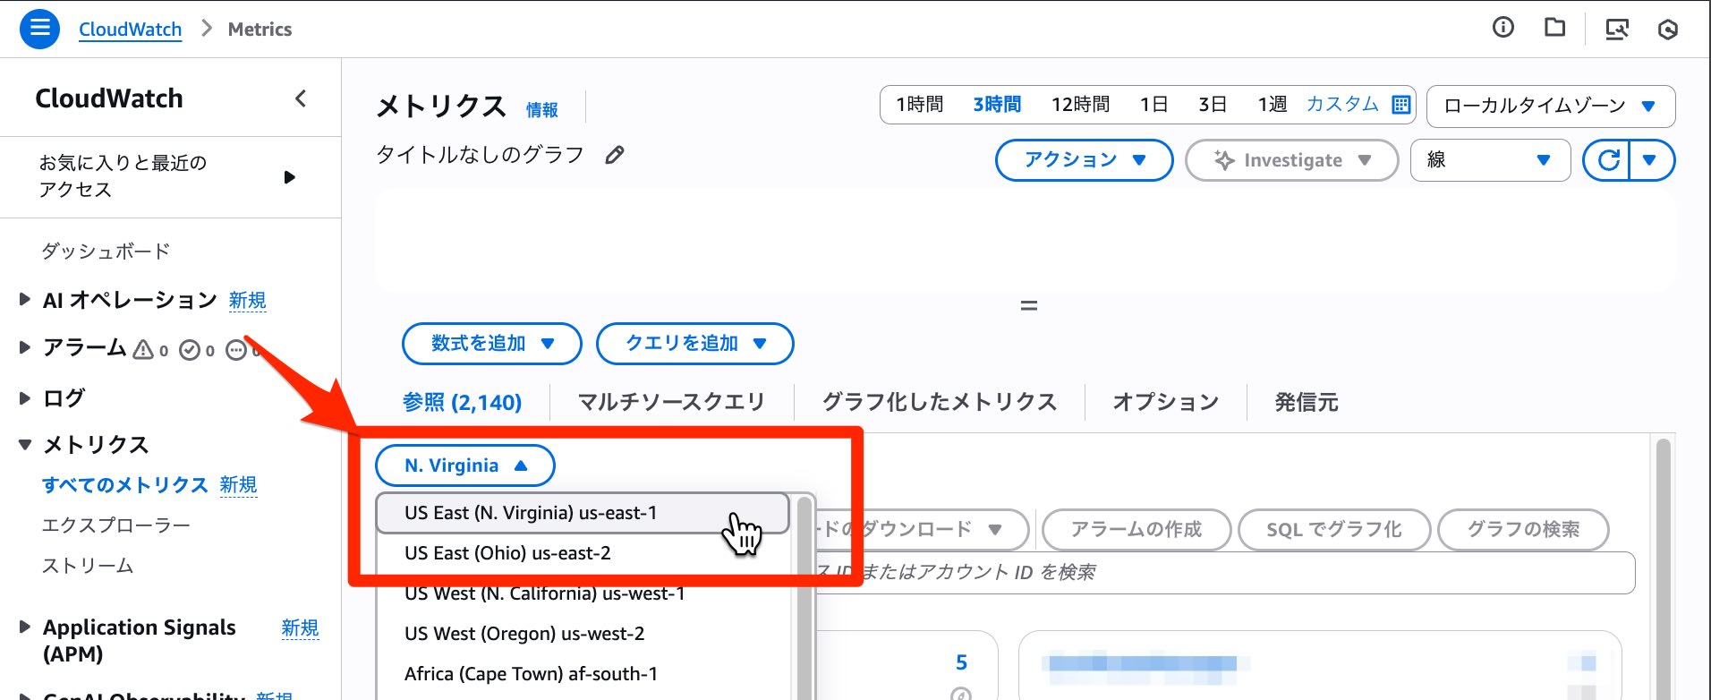Switch to マルチソースクエリ tab

(x=671, y=402)
